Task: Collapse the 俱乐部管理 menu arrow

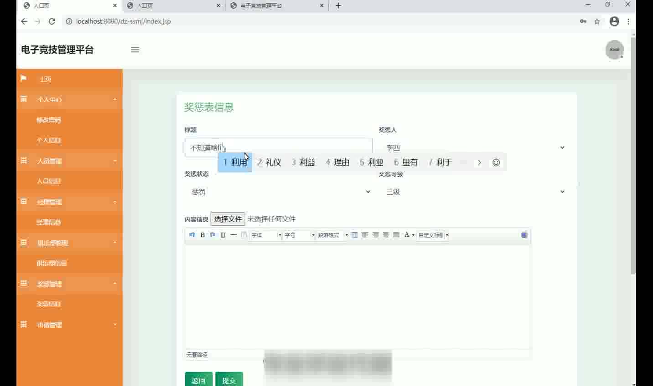Action: pyautogui.click(x=115, y=243)
